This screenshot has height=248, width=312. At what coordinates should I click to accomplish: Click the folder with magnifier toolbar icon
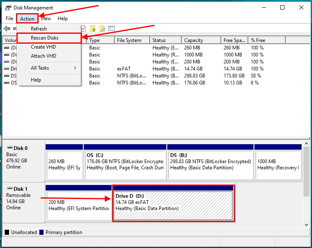pyautogui.click(x=102, y=28)
